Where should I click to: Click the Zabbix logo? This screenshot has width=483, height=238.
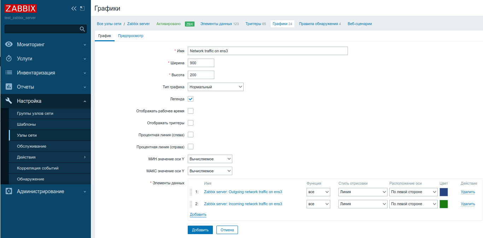click(21, 8)
